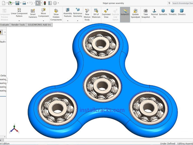Select the bottom-left bearing in model
The height and width of the screenshot is (145, 193).
58,109
